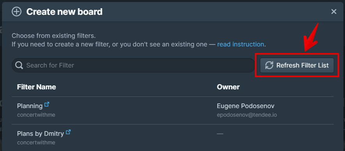The width and height of the screenshot is (345, 151).
Task: Open Plans by Dmitry external link icon
Action: tap(68, 132)
